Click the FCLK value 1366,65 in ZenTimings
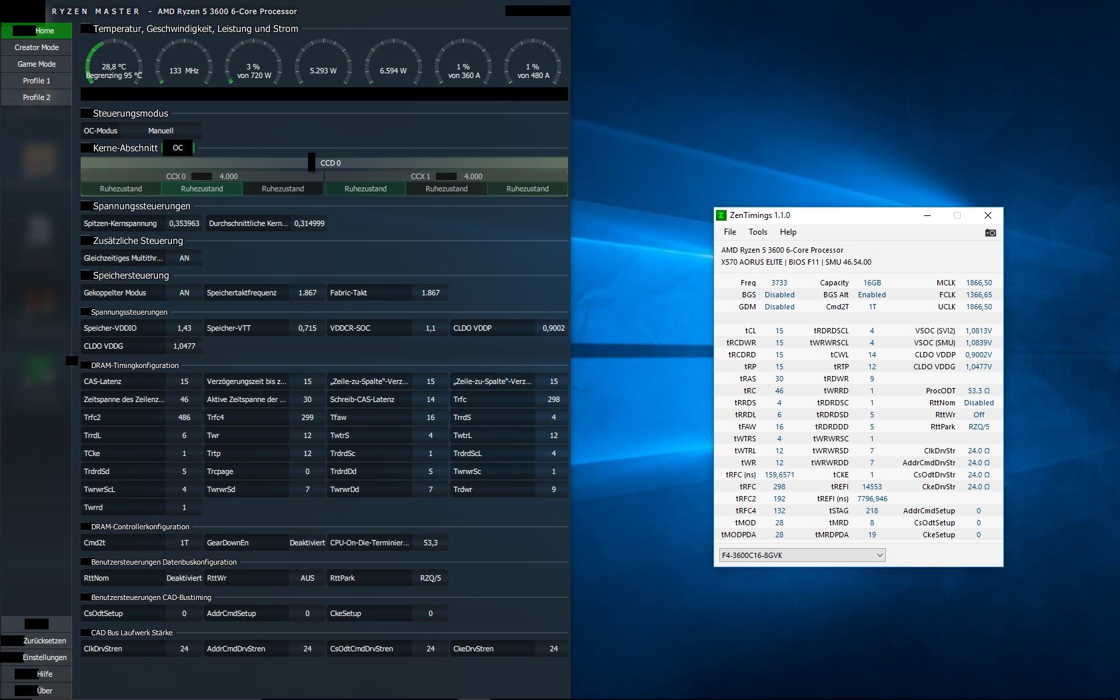The width and height of the screenshot is (1120, 700). click(979, 295)
